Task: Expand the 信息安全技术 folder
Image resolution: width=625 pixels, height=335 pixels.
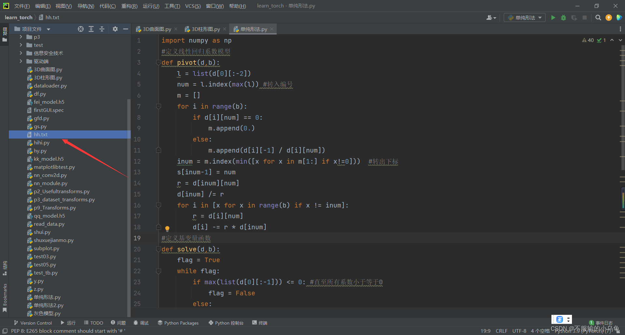Action: click(21, 53)
